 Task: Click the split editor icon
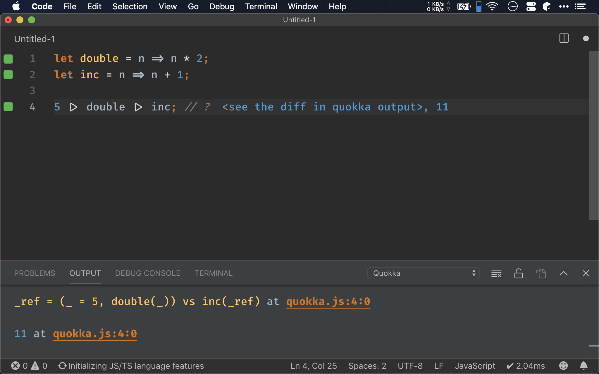pos(564,38)
